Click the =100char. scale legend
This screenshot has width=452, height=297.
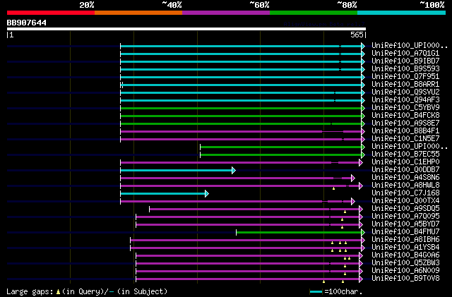point(336,291)
